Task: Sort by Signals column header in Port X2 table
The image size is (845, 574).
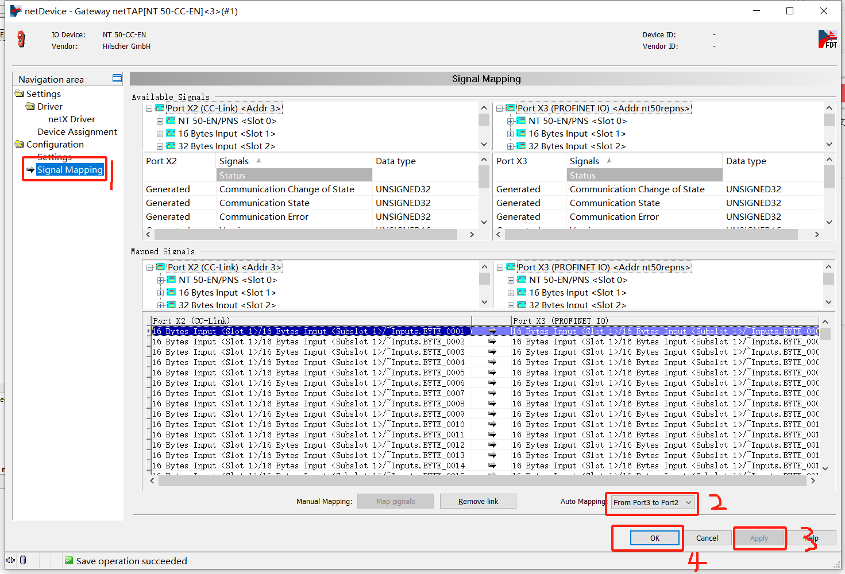Action: tap(234, 161)
